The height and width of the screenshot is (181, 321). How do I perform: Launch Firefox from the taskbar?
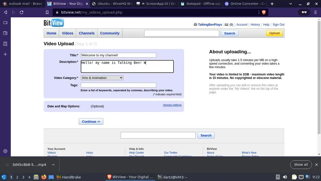click(x=44, y=177)
